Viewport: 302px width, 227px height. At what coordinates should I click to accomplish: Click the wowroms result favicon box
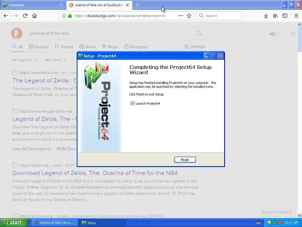coord(15,73)
